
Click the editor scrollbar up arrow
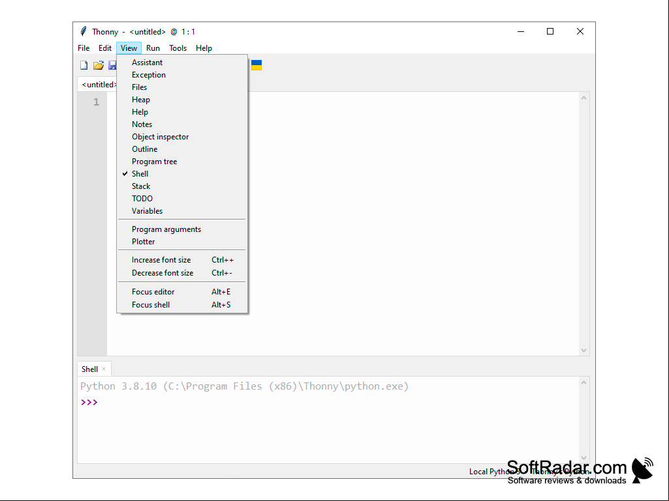(x=583, y=98)
